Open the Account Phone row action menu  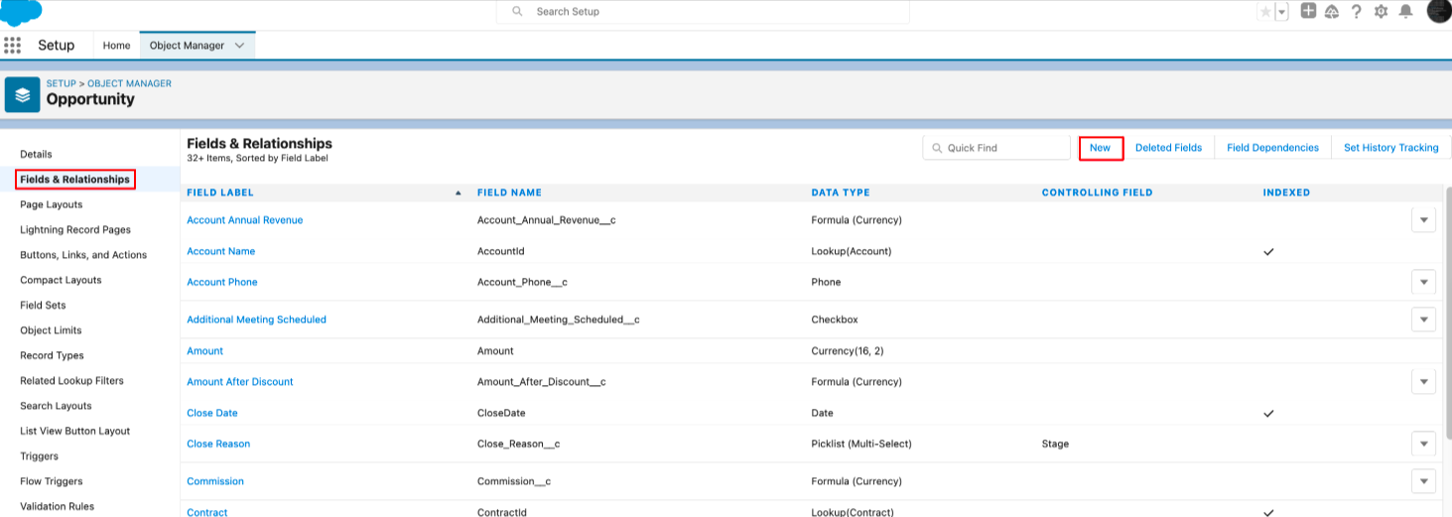click(1423, 282)
